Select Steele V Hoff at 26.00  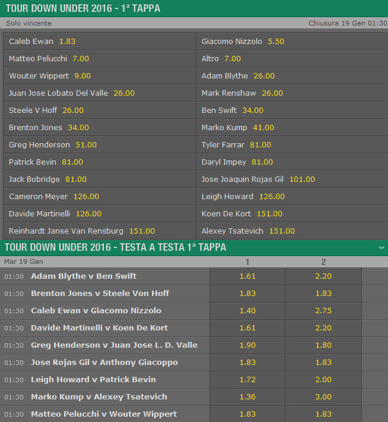tap(100, 110)
